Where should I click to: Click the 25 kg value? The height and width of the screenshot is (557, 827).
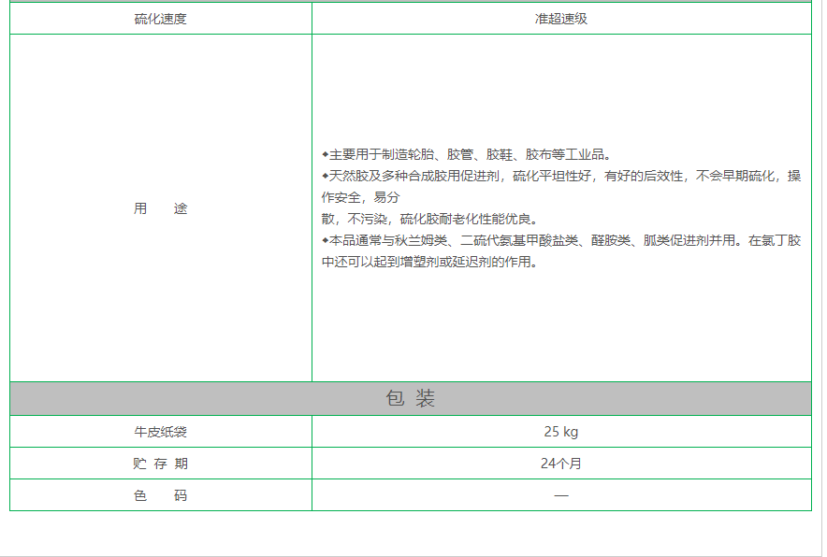click(560, 432)
